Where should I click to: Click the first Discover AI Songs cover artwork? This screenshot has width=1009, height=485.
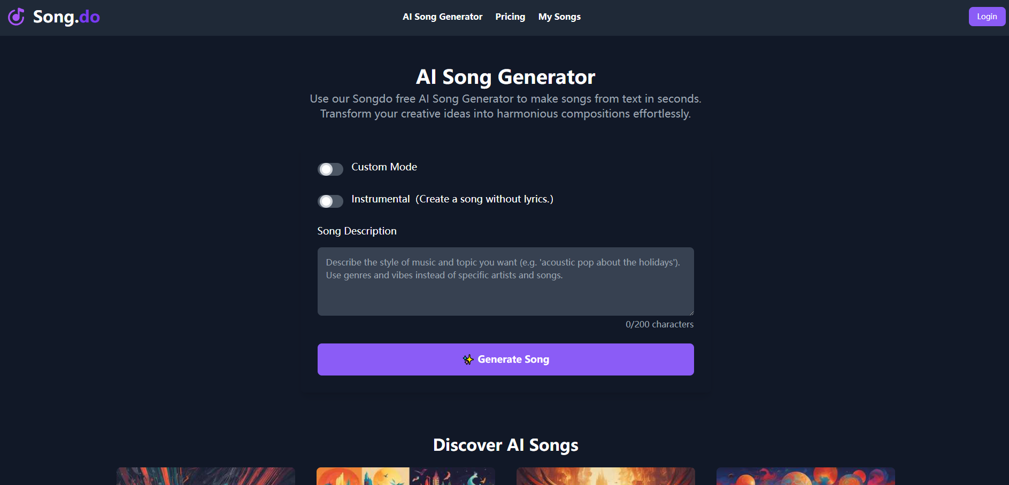click(x=205, y=476)
